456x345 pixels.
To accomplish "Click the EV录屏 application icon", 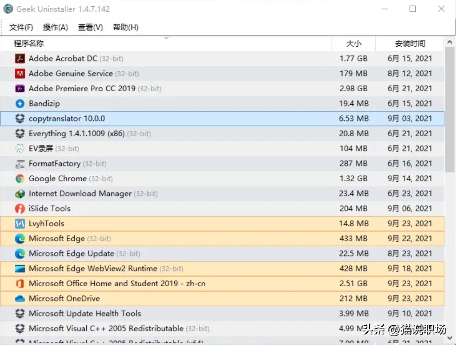I will point(20,148).
